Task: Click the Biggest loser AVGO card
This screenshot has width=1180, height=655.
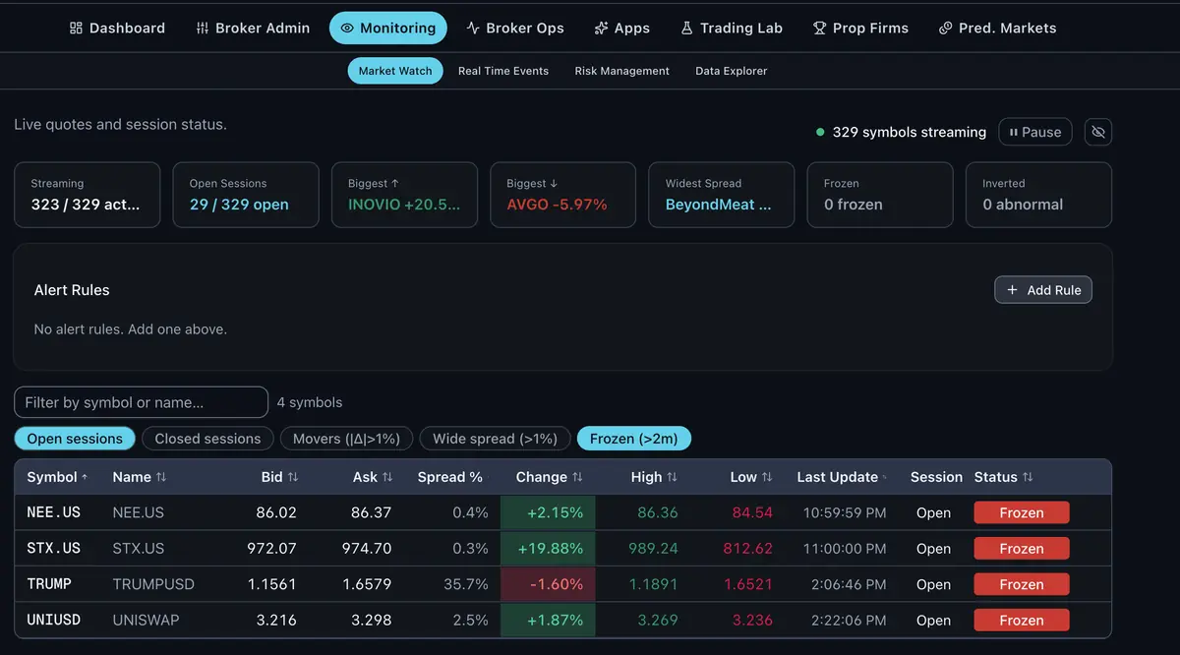Action: tap(563, 195)
